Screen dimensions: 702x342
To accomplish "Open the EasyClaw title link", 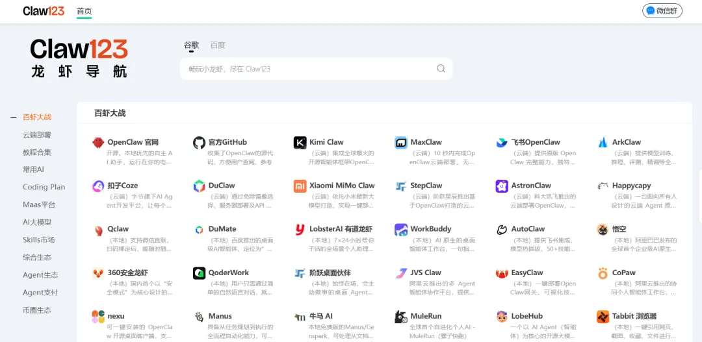I will click(x=527, y=273).
